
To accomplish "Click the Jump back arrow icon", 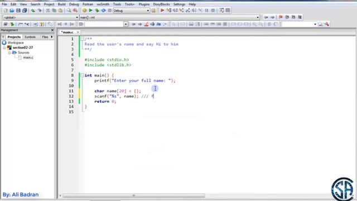I will click(266, 17).
